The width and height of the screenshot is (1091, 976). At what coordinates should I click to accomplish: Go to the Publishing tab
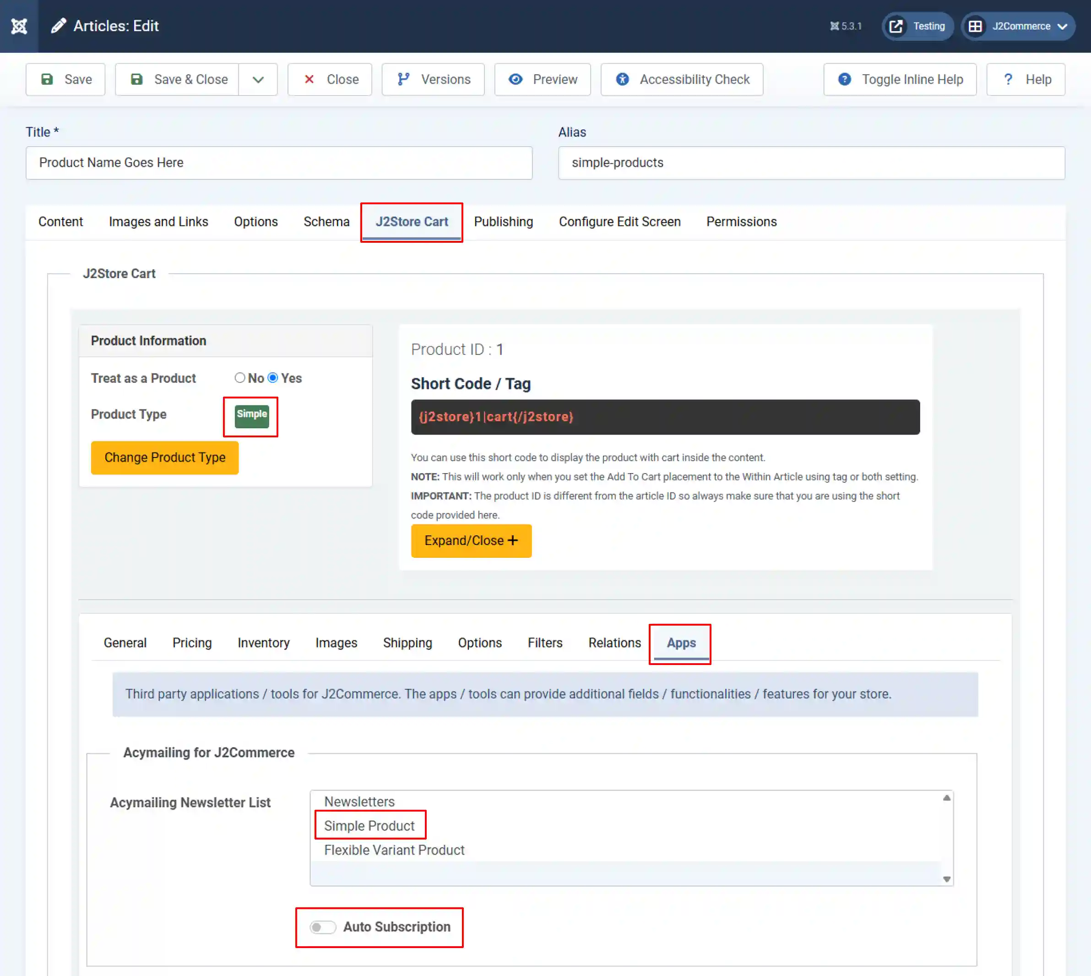point(504,222)
